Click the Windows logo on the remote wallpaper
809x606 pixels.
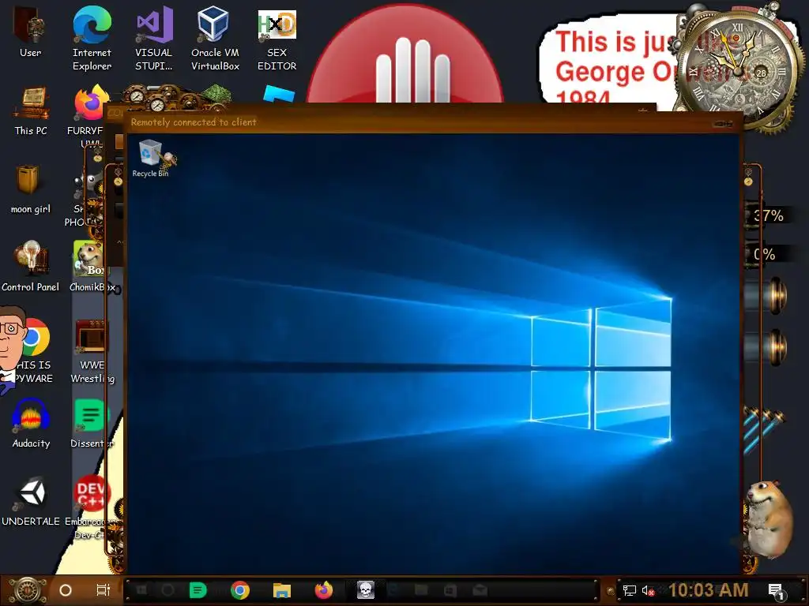tap(601, 370)
